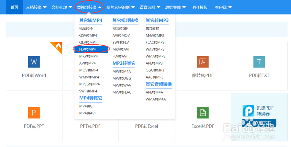Select MPEG转MP4 option

click(x=89, y=84)
